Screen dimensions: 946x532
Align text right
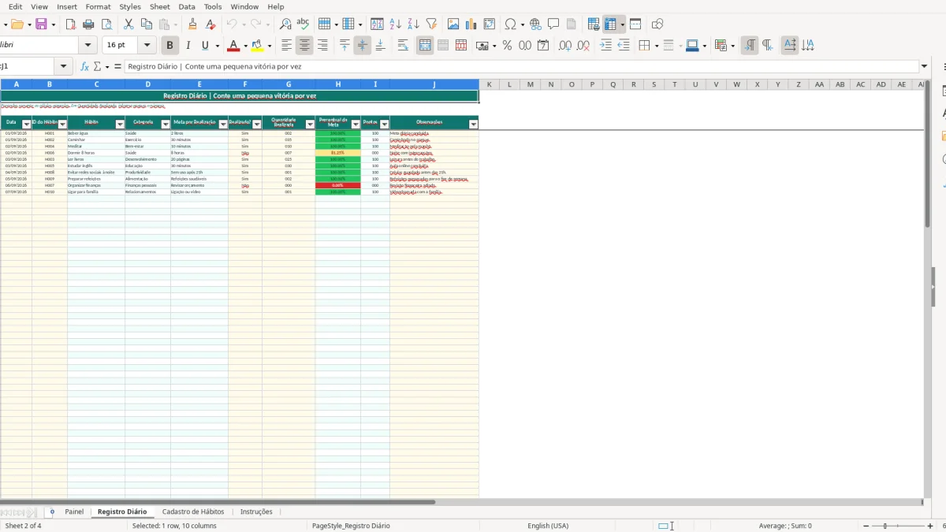(322, 46)
